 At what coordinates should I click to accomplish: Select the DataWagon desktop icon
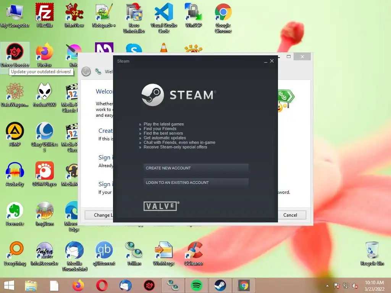(15, 95)
